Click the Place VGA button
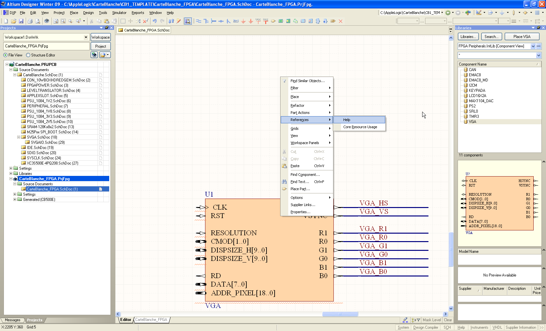 (x=522, y=37)
